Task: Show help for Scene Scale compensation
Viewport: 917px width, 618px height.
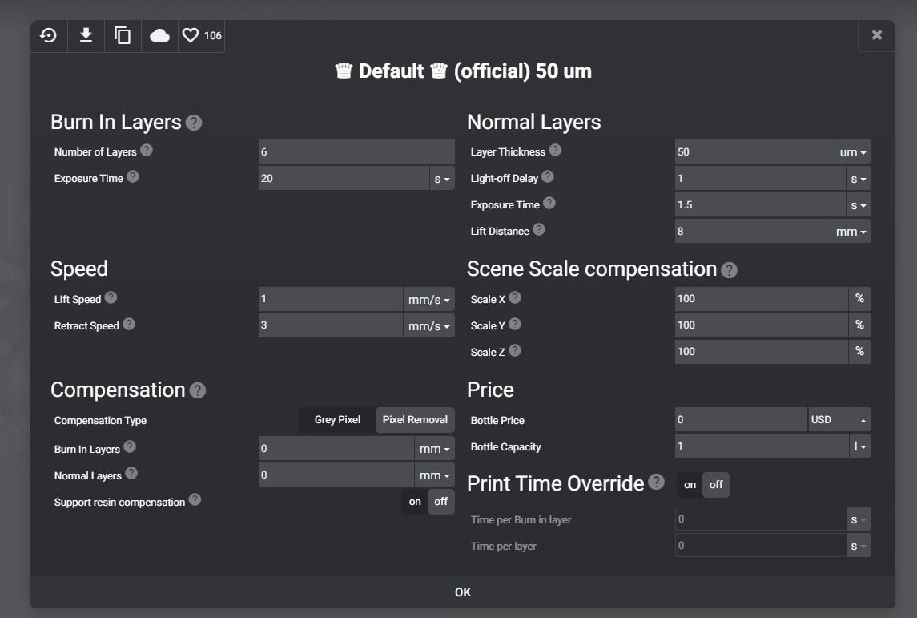Action: [729, 270]
